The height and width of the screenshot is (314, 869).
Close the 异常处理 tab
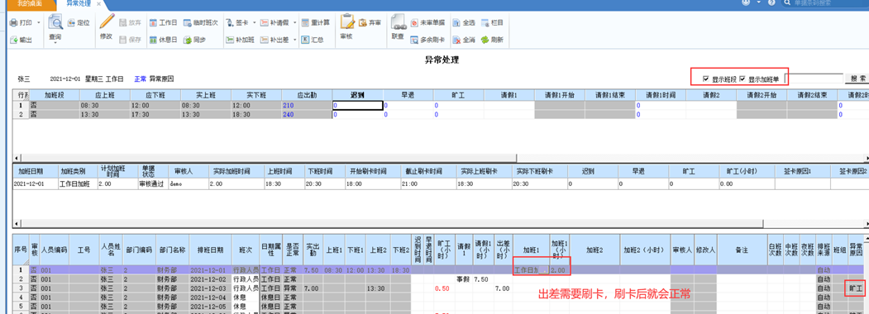98,3
